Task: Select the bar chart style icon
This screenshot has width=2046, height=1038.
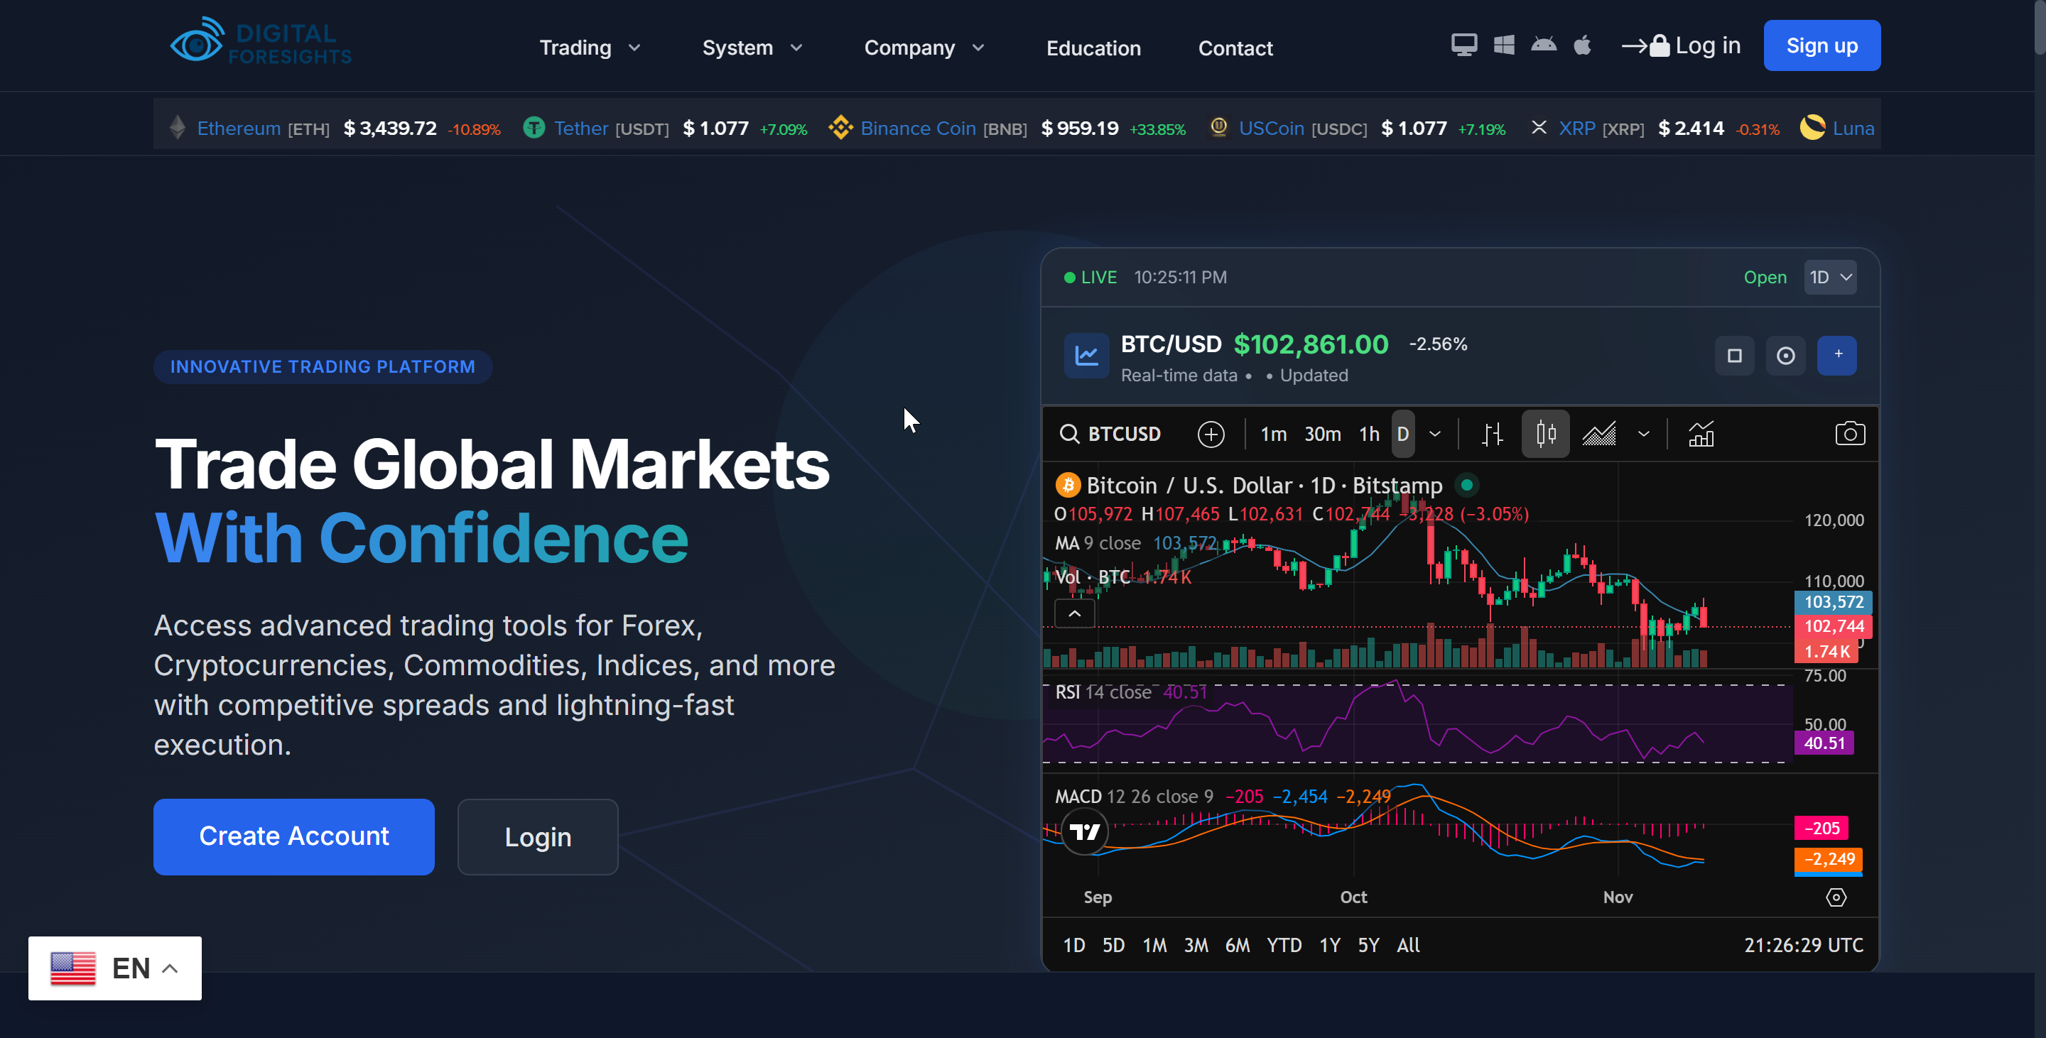Action: click(x=1493, y=434)
